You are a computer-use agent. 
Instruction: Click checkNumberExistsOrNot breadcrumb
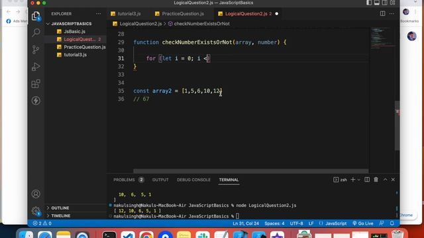click(x=201, y=24)
